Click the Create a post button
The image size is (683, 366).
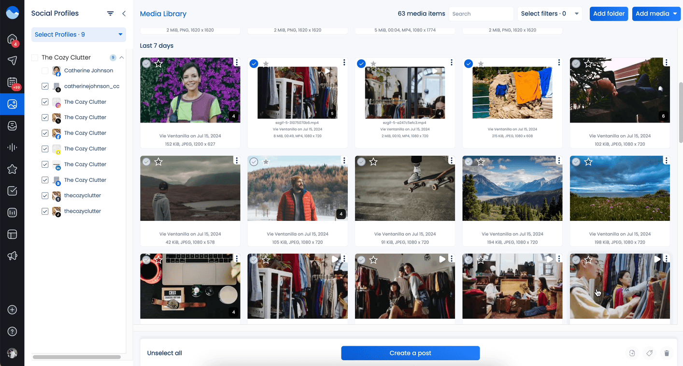click(410, 353)
